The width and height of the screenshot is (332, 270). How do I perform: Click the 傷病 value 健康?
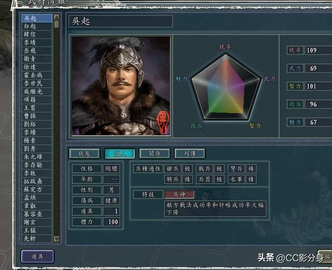[x=112, y=200]
